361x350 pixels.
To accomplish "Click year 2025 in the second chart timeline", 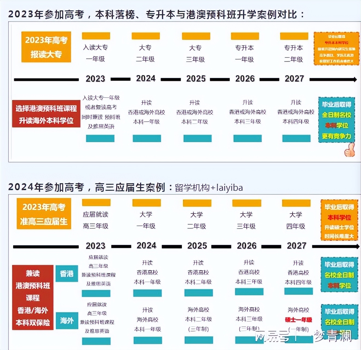I will click(197, 246).
